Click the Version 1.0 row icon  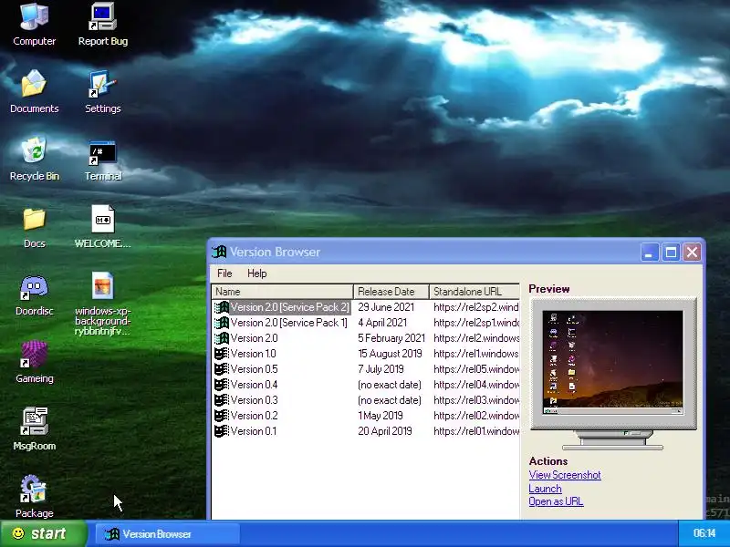(222, 354)
